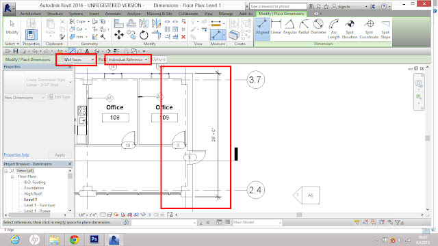This screenshot has width=438, height=246.
Task: Open Photoshop from the Windows taskbar
Action: pyautogui.click(x=94, y=239)
